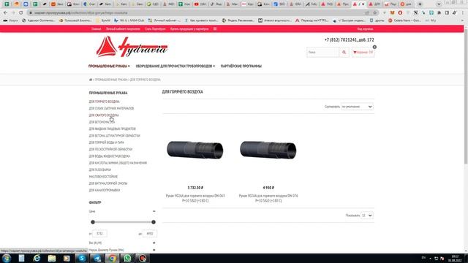Open the media player icon on the taskbar
The width and height of the screenshot is (468, 263).
coord(67,258)
